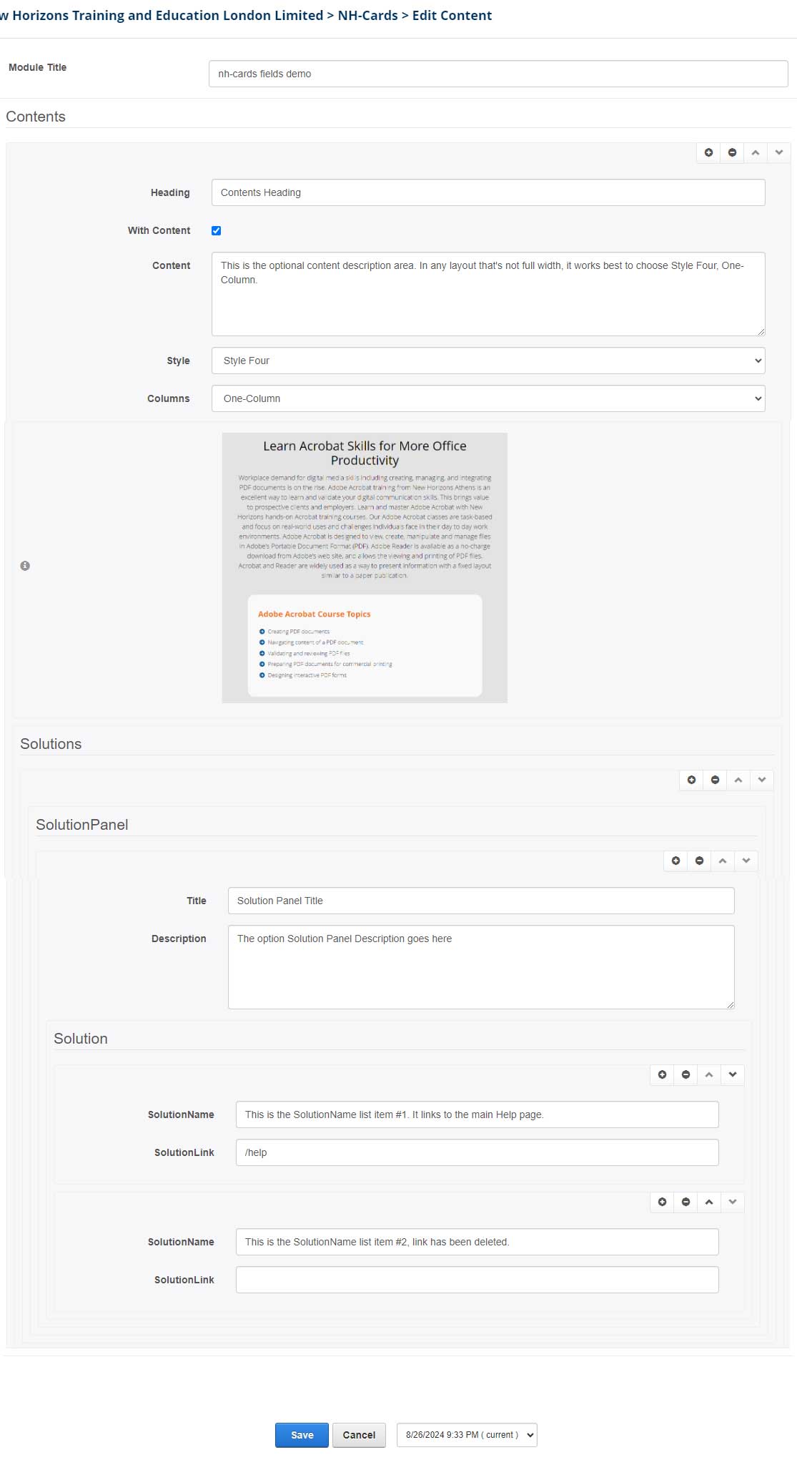Click the Acrobat card preview thumbnail
Viewport: 797px width, 1460px height.
click(x=365, y=567)
